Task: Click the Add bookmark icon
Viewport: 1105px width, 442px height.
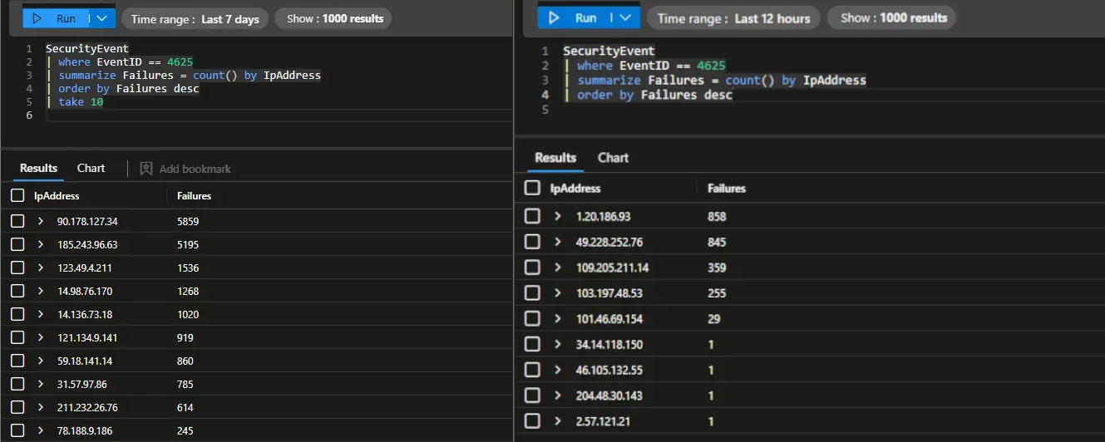Action: point(146,169)
